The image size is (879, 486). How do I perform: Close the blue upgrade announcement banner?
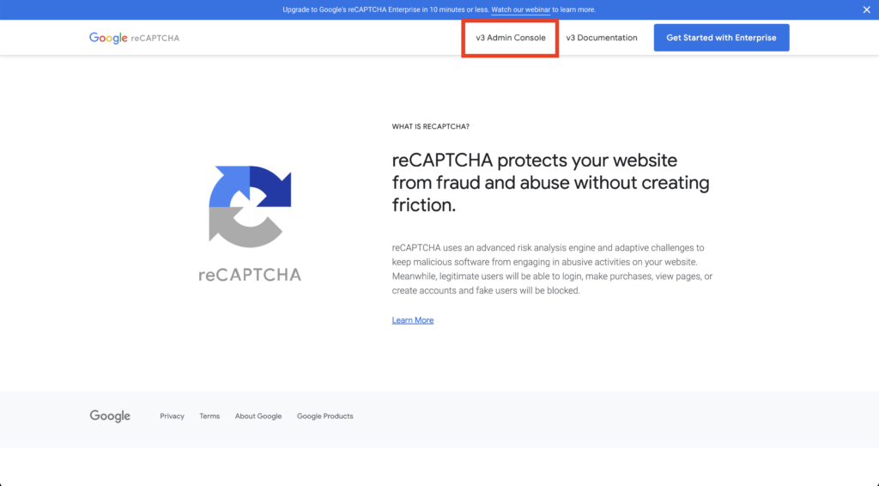click(866, 9)
